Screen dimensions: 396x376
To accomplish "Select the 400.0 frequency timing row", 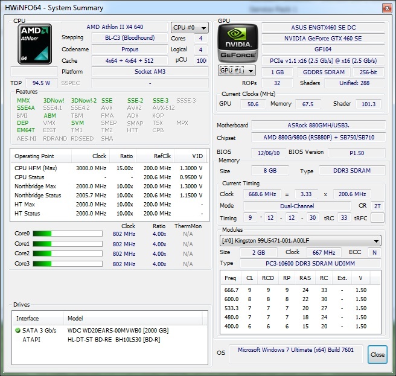I will 300,327.
